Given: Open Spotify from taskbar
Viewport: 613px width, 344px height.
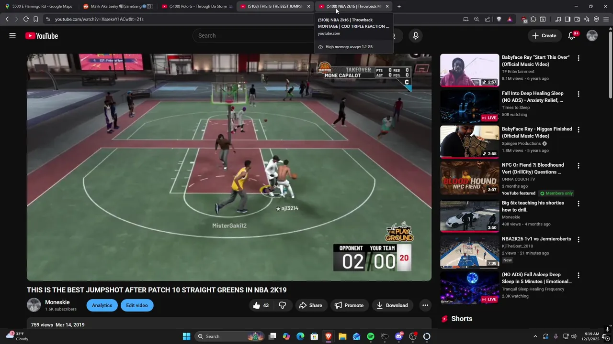Looking at the screenshot, I should click(x=371, y=336).
